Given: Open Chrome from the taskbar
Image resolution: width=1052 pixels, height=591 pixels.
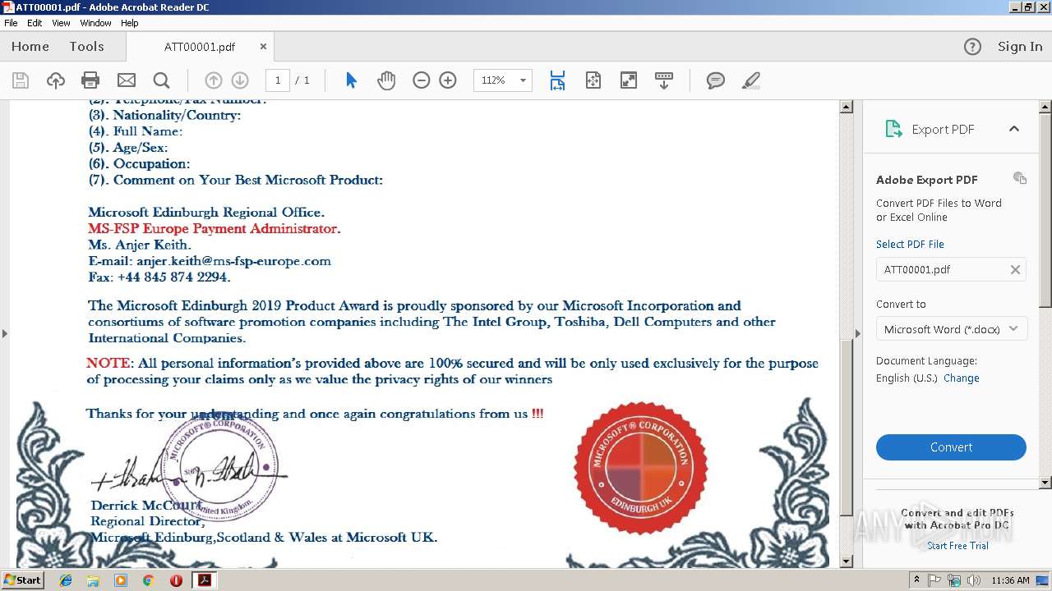Looking at the screenshot, I should coord(148,580).
